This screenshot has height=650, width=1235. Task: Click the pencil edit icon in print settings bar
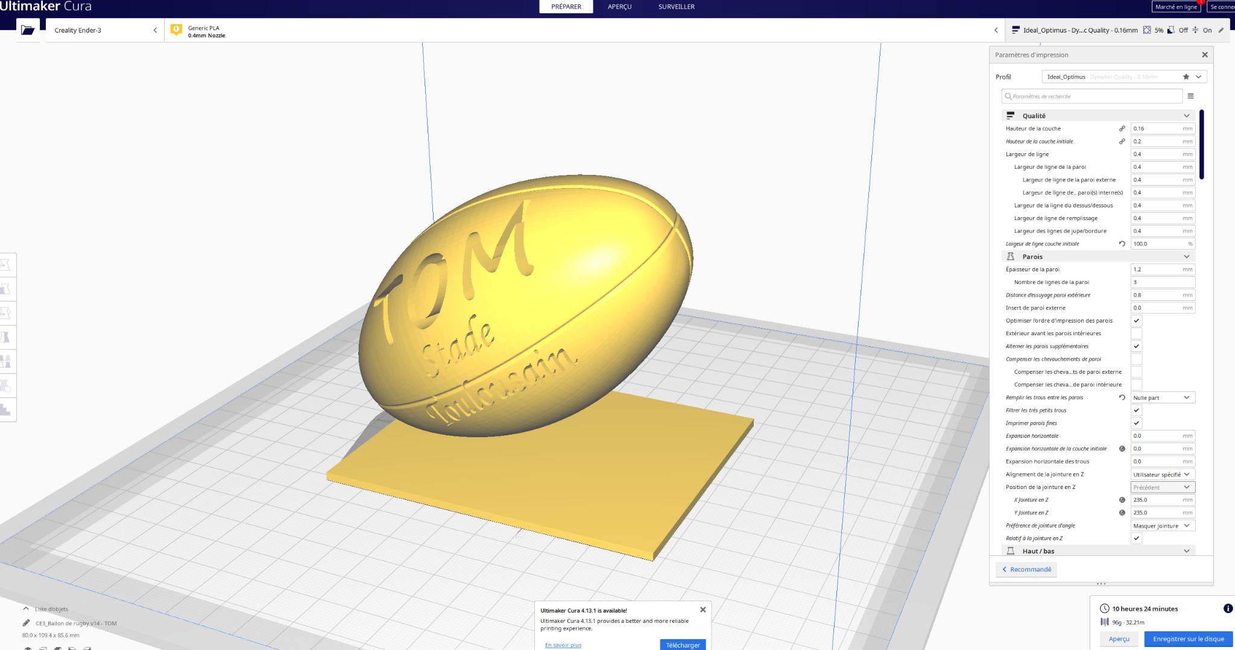[x=1221, y=30]
